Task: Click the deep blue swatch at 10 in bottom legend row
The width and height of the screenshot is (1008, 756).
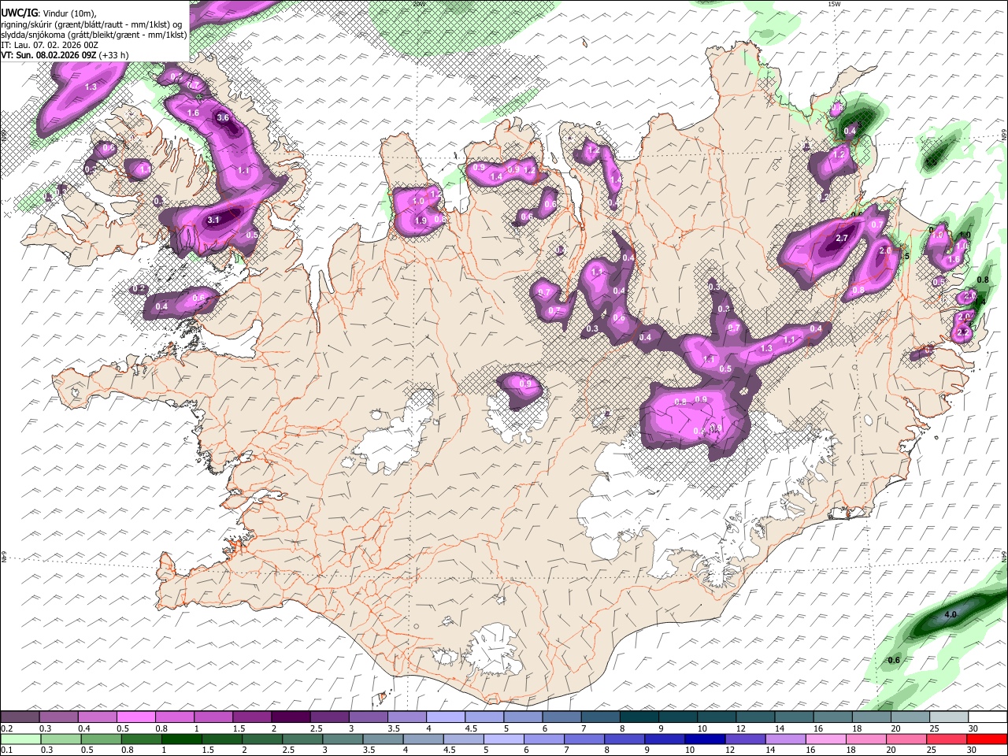Action: click(x=705, y=739)
